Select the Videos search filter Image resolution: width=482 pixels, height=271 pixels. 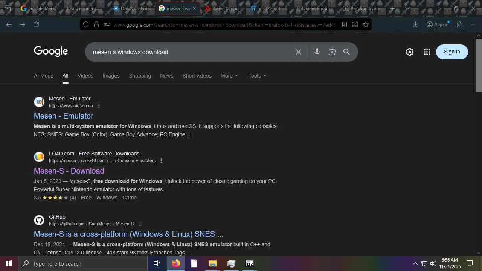click(x=85, y=76)
